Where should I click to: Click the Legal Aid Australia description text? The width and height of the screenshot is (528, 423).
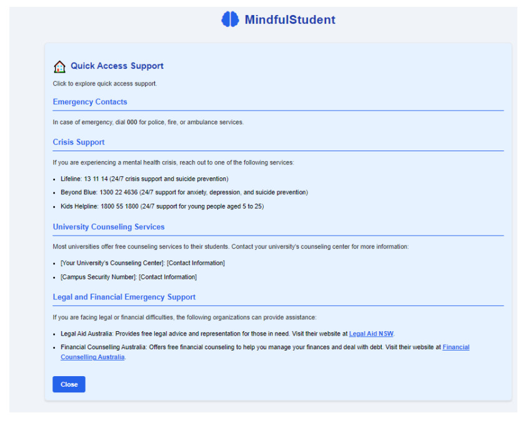(x=204, y=334)
